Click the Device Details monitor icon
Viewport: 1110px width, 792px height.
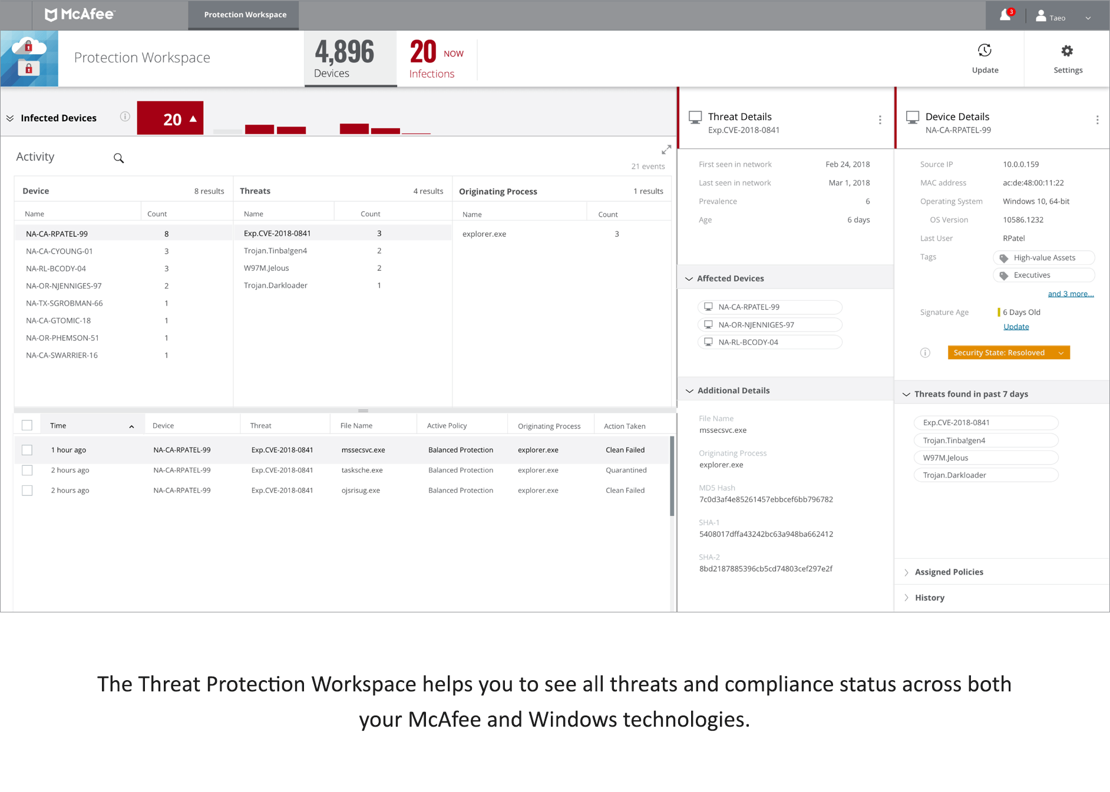[913, 117]
